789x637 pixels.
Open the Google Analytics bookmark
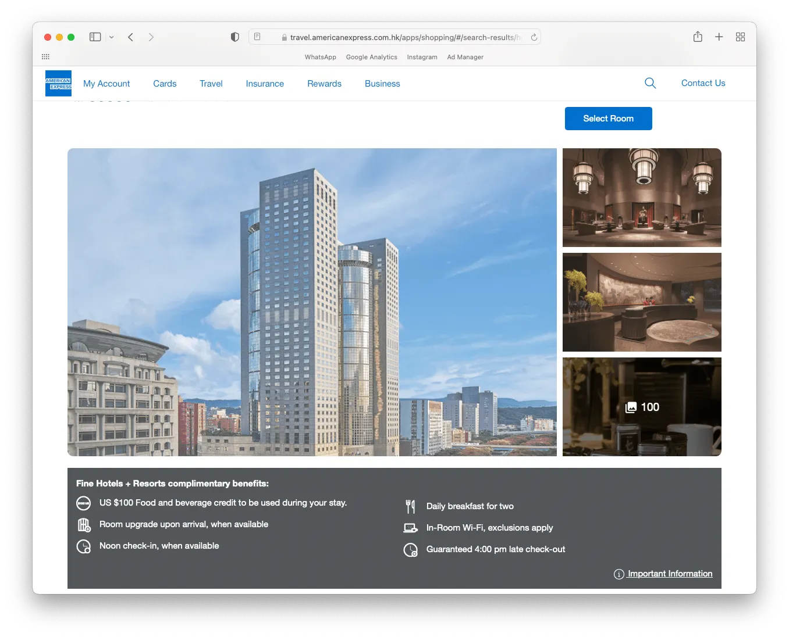(x=372, y=57)
